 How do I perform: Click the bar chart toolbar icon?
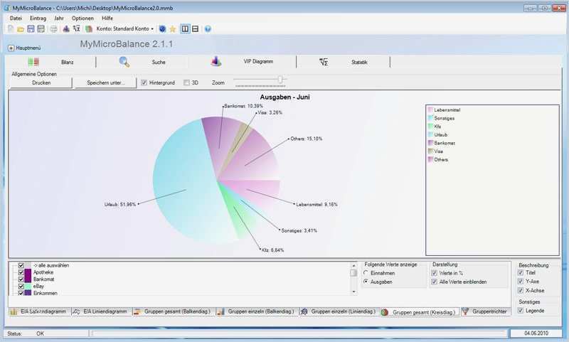tap(66, 28)
